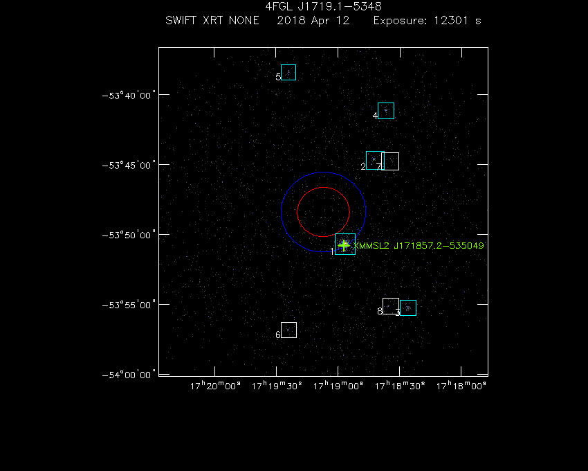588x471 pixels.
Task: Click the XMMSL2 J171857.2-535049 label
Action: [x=419, y=246]
